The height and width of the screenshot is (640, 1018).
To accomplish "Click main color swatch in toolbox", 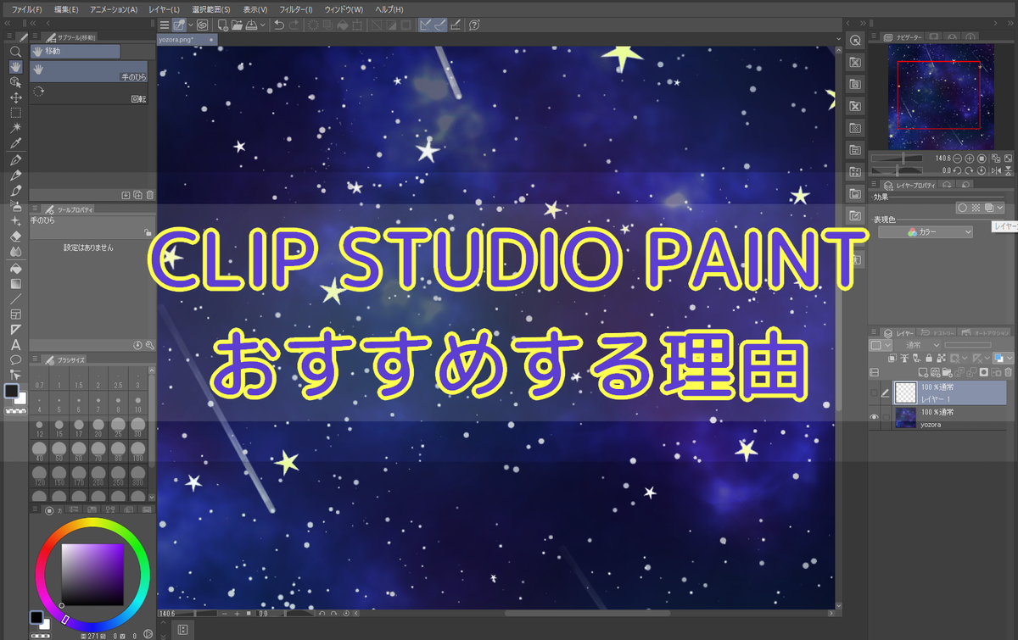I will click(x=13, y=391).
